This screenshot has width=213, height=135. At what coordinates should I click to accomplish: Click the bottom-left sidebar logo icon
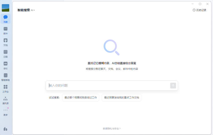click(x=5, y=129)
